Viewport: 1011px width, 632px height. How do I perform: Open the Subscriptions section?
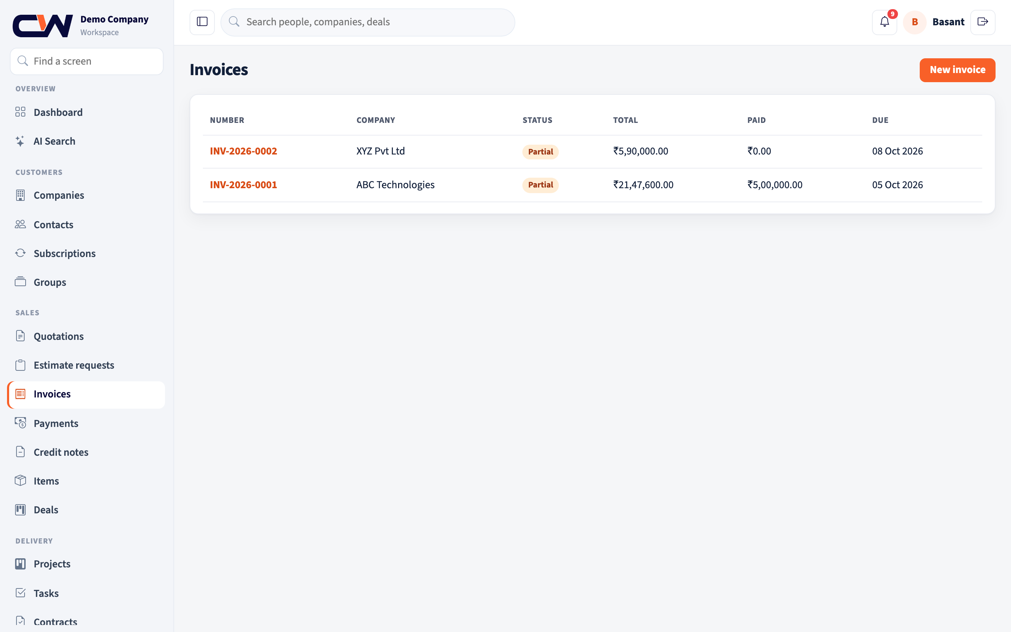click(86, 253)
